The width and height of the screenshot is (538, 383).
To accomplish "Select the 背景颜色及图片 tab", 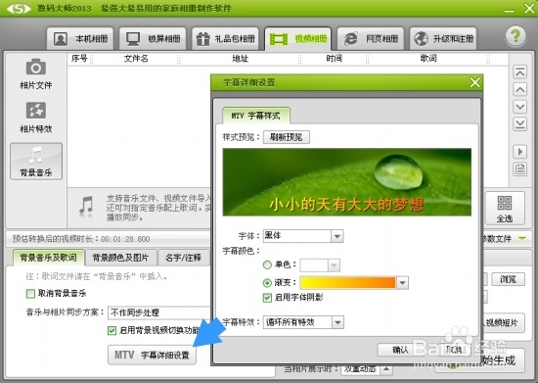I will [x=120, y=258].
